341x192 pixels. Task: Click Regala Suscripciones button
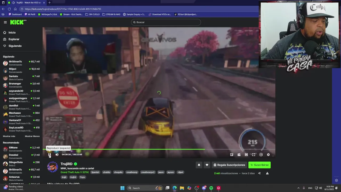click(229, 165)
